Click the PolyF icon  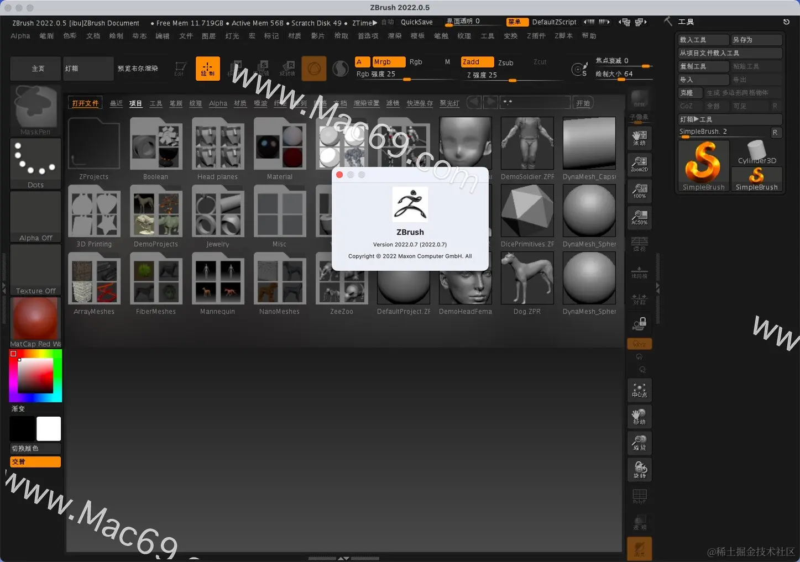click(640, 496)
